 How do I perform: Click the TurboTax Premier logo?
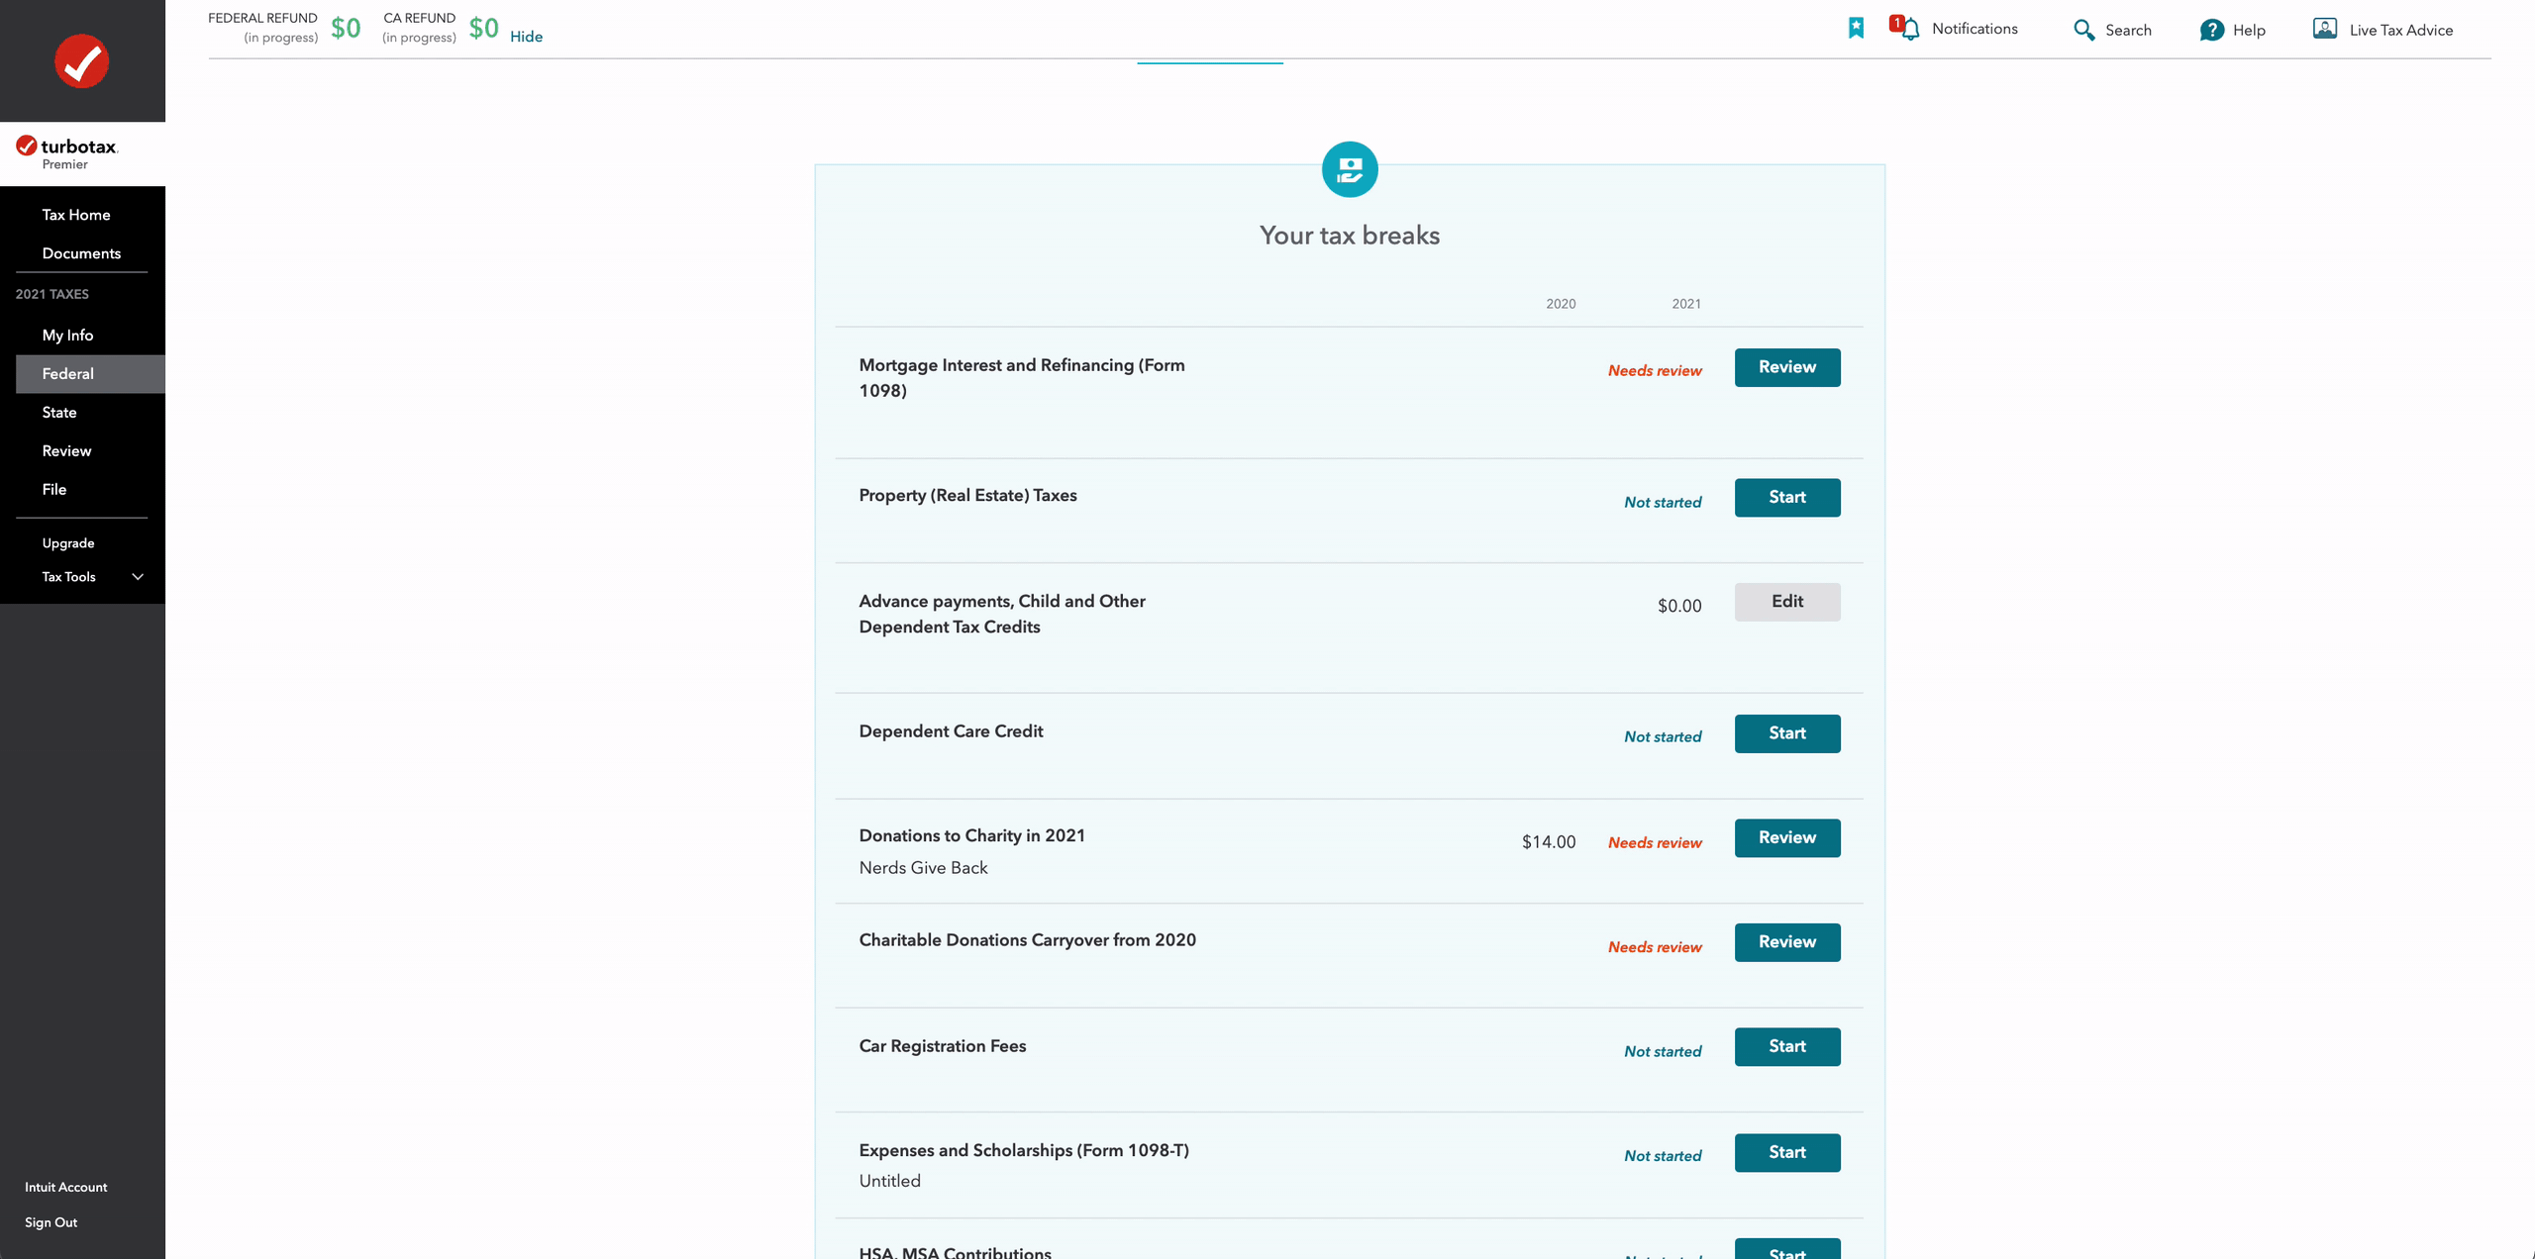tap(67, 152)
